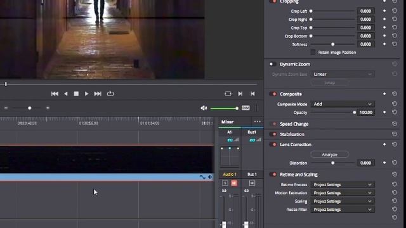Select the video clip on timeline
The width and height of the screenshot is (406, 228).
coord(107,159)
